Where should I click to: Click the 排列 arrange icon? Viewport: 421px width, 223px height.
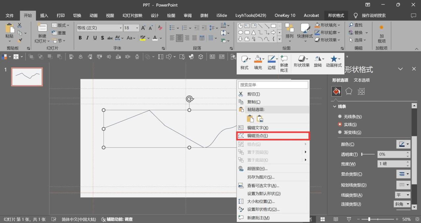tap(289, 29)
